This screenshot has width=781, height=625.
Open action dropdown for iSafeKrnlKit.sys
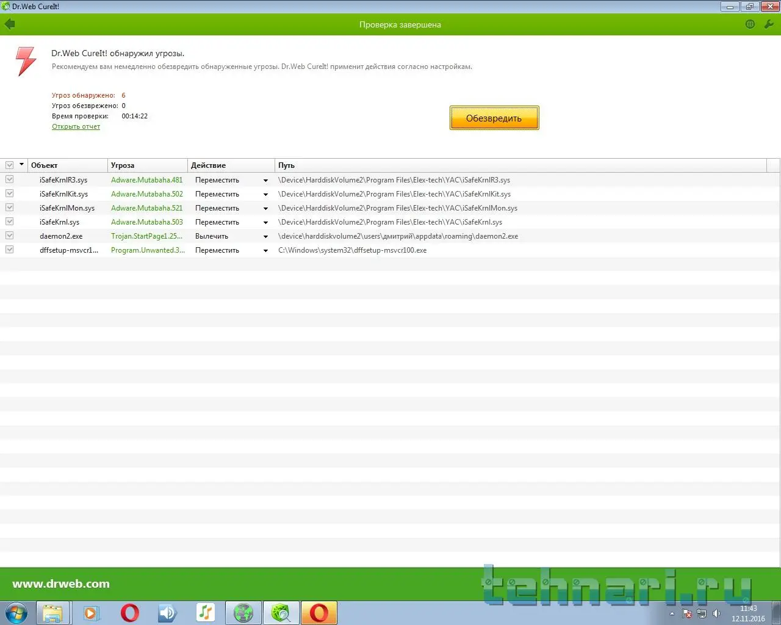265,195
